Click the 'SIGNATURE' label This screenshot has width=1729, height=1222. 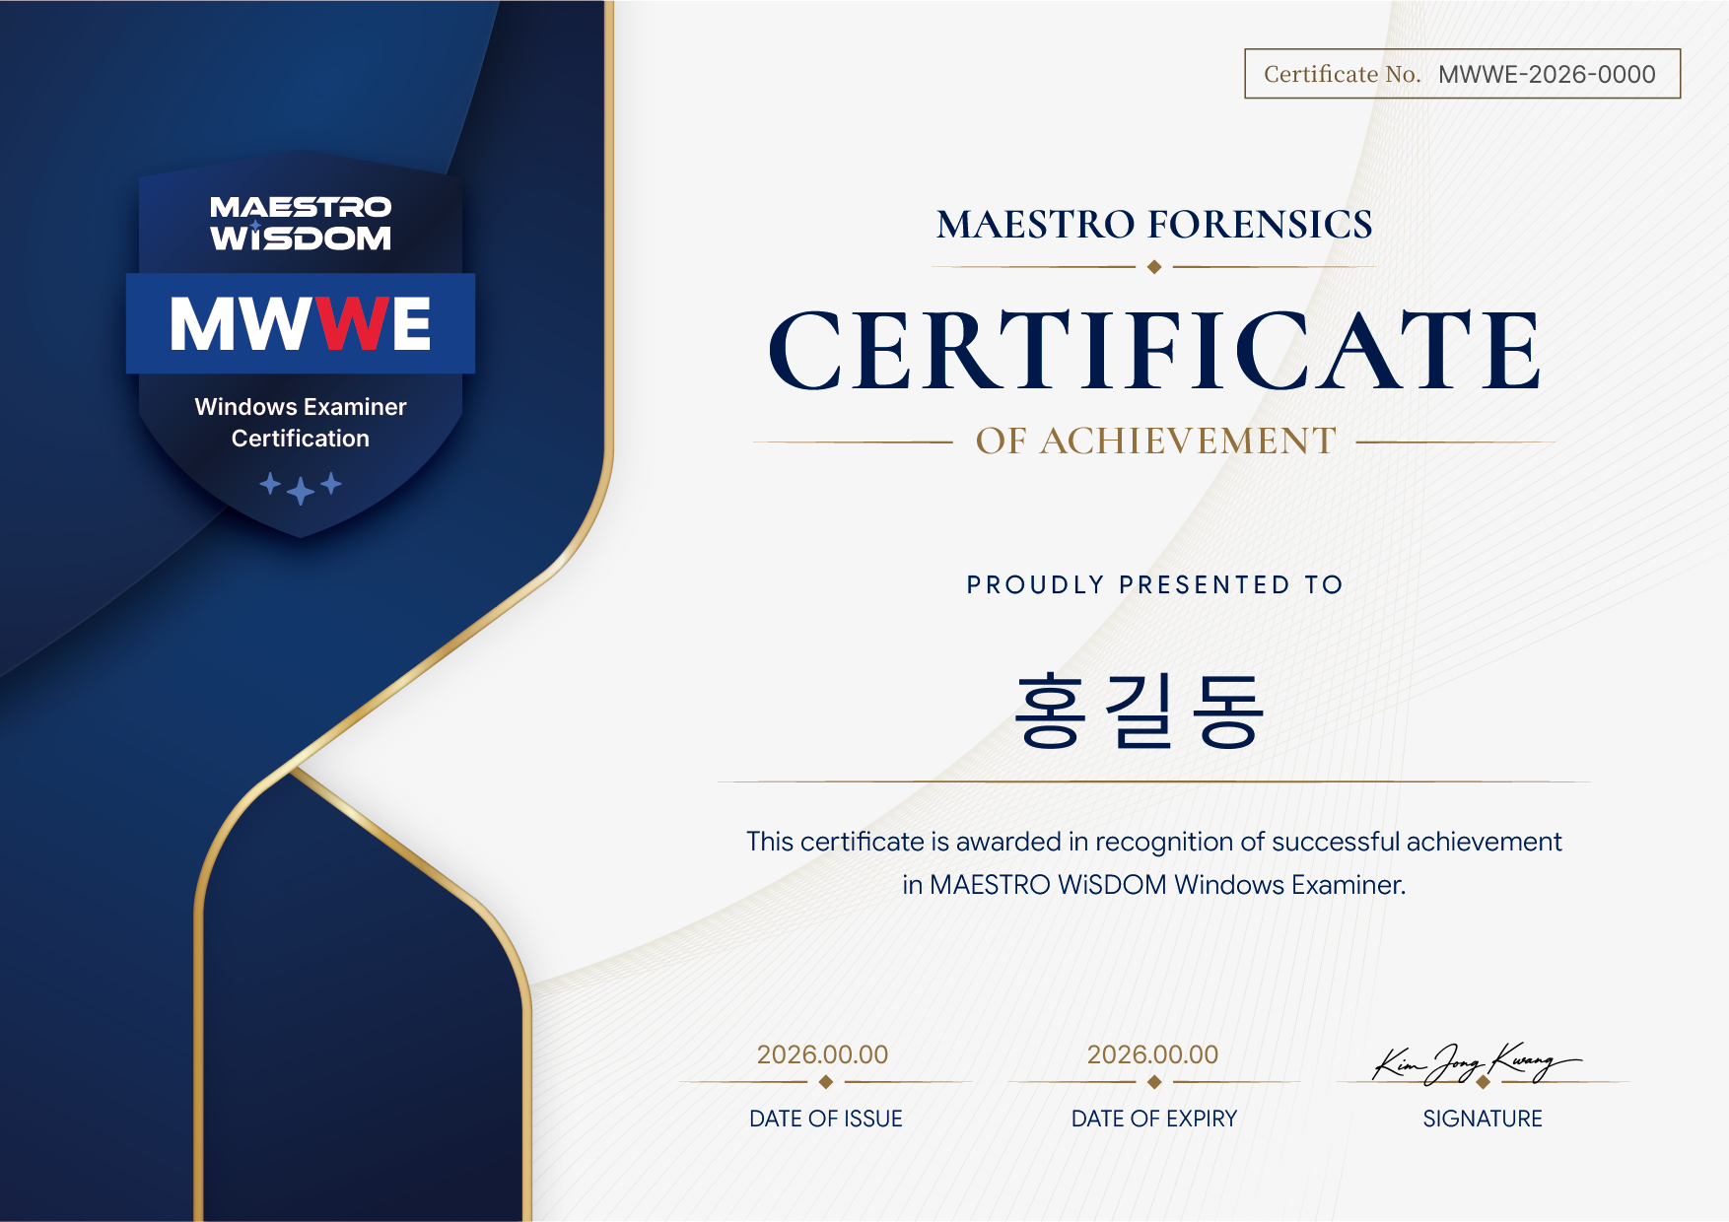tap(1483, 1119)
